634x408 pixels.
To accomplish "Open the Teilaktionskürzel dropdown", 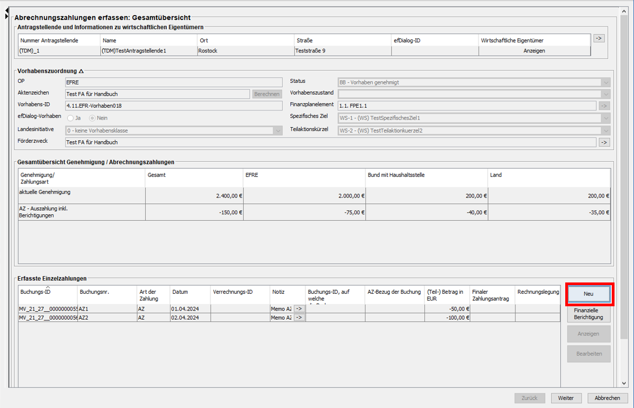I will click(x=605, y=130).
